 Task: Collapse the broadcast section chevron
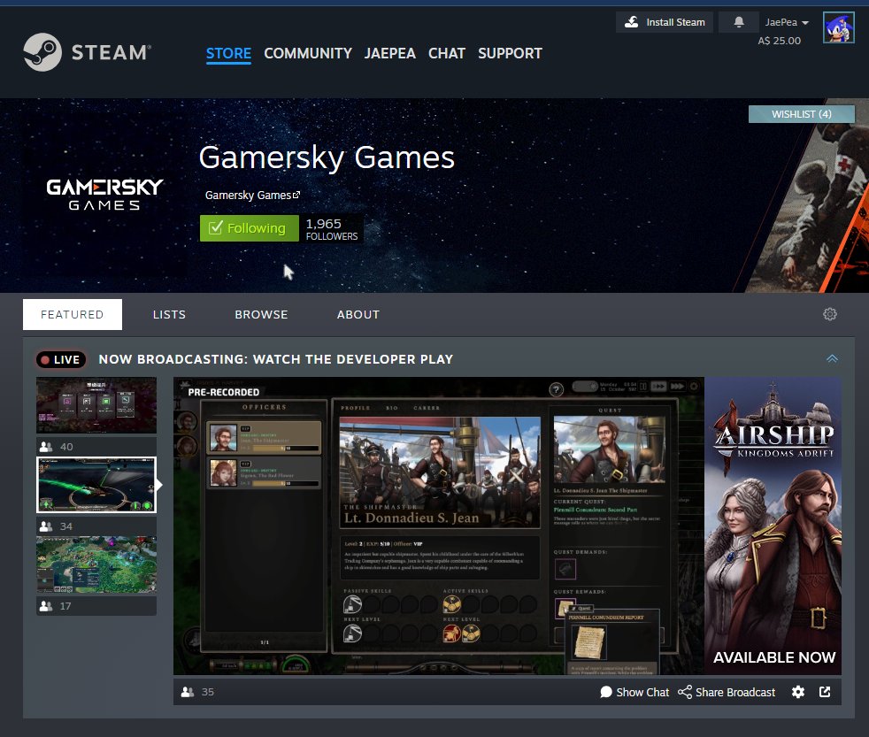[x=832, y=358]
